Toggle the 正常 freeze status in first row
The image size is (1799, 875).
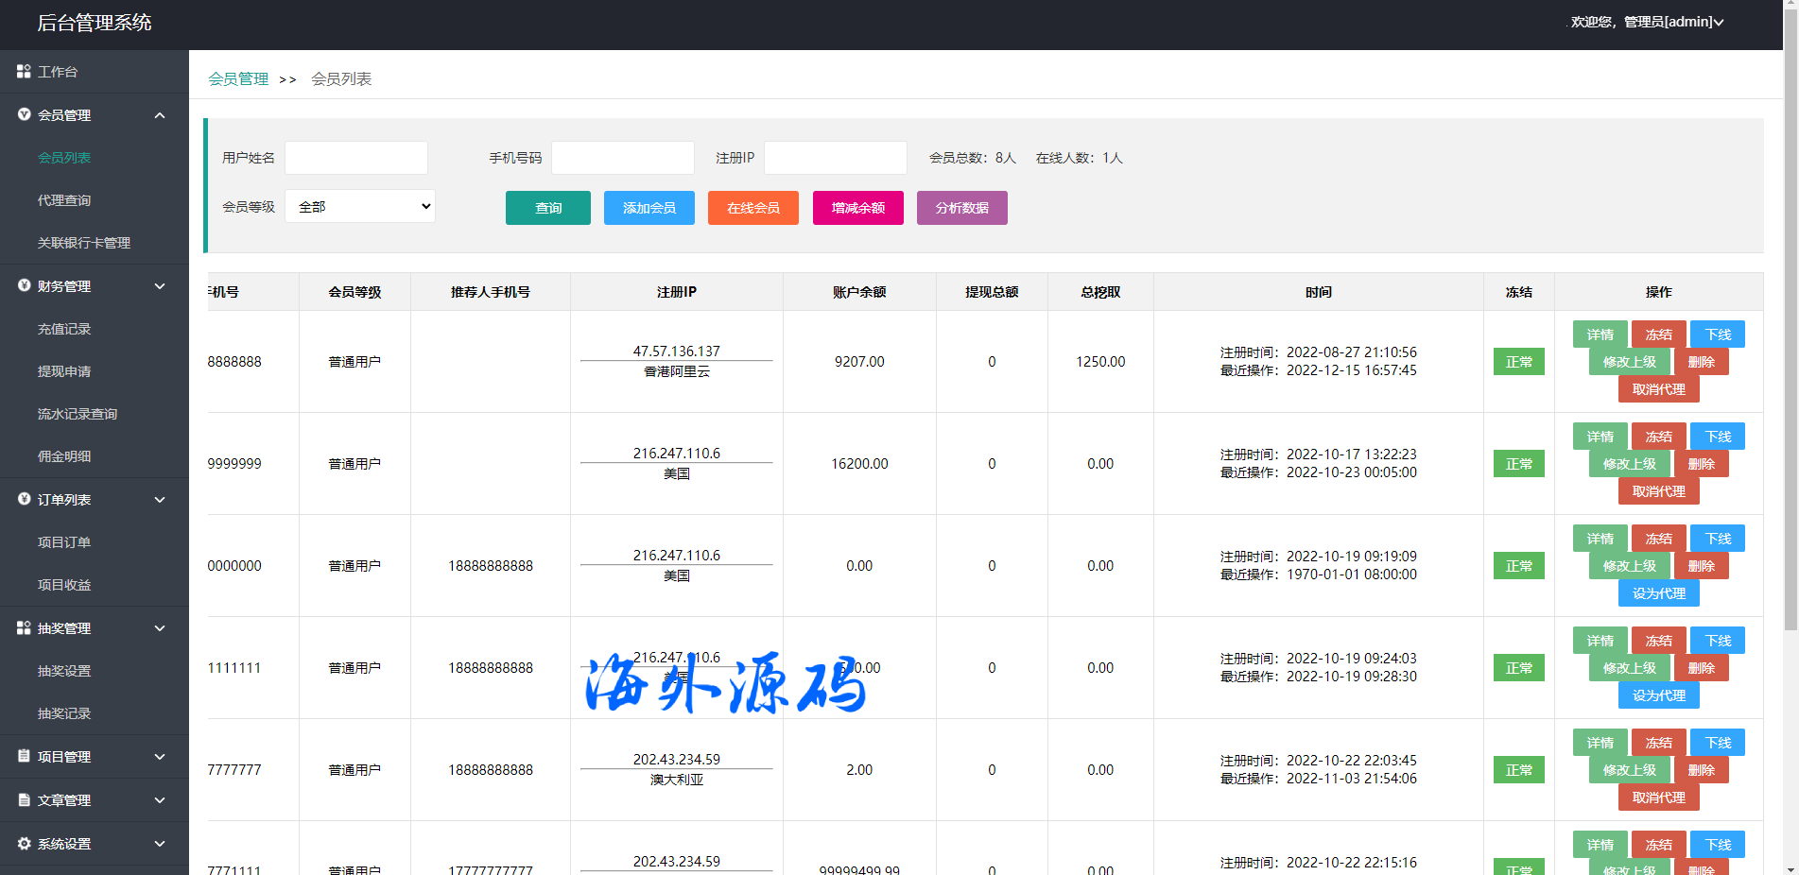pyautogui.click(x=1518, y=362)
